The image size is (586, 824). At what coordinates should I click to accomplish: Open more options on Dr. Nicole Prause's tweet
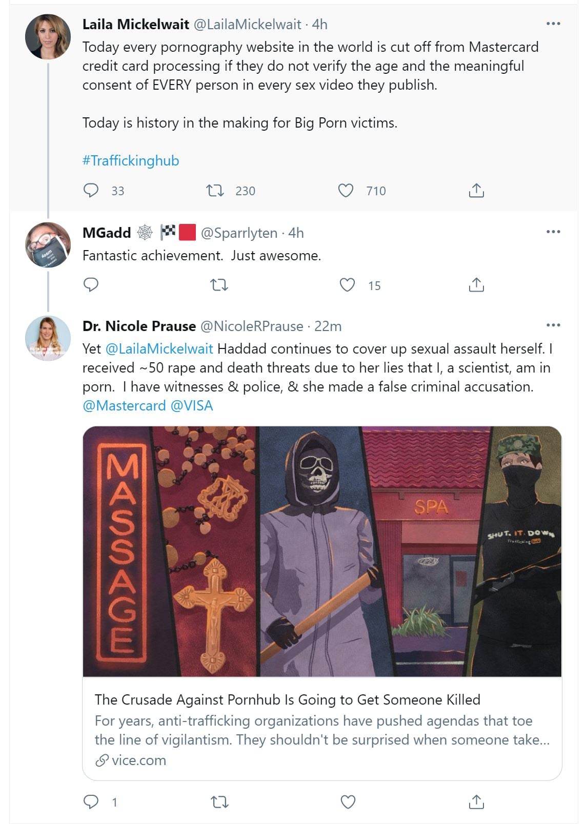point(553,325)
